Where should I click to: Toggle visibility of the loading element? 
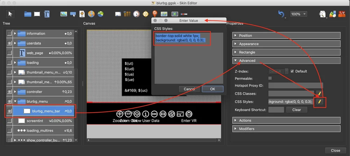point(9,62)
